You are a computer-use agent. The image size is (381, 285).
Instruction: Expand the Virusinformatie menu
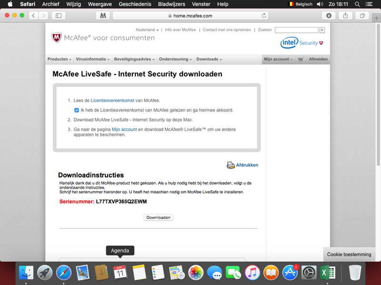click(x=92, y=59)
